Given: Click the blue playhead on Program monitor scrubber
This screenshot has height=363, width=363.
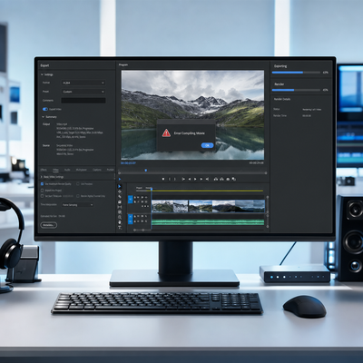Looking at the screenshot, I should point(146,171).
